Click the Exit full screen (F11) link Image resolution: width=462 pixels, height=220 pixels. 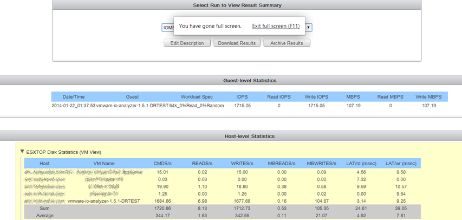(276, 26)
